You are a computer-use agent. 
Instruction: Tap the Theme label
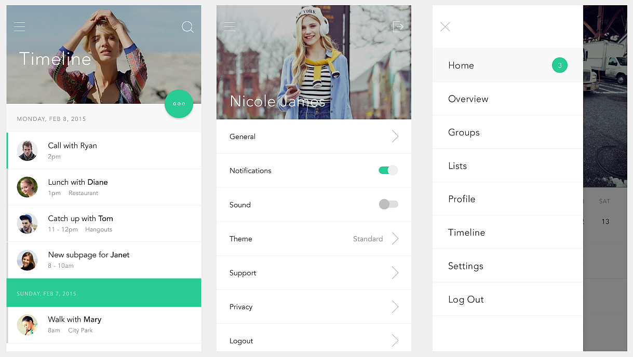pos(241,239)
